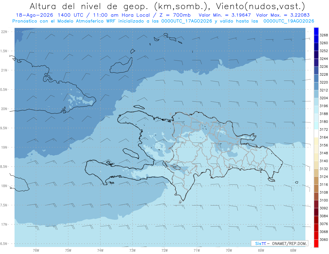The image size is (329, 254).
Task: Click the colour scale label '3204'
Action: click(x=324, y=98)
